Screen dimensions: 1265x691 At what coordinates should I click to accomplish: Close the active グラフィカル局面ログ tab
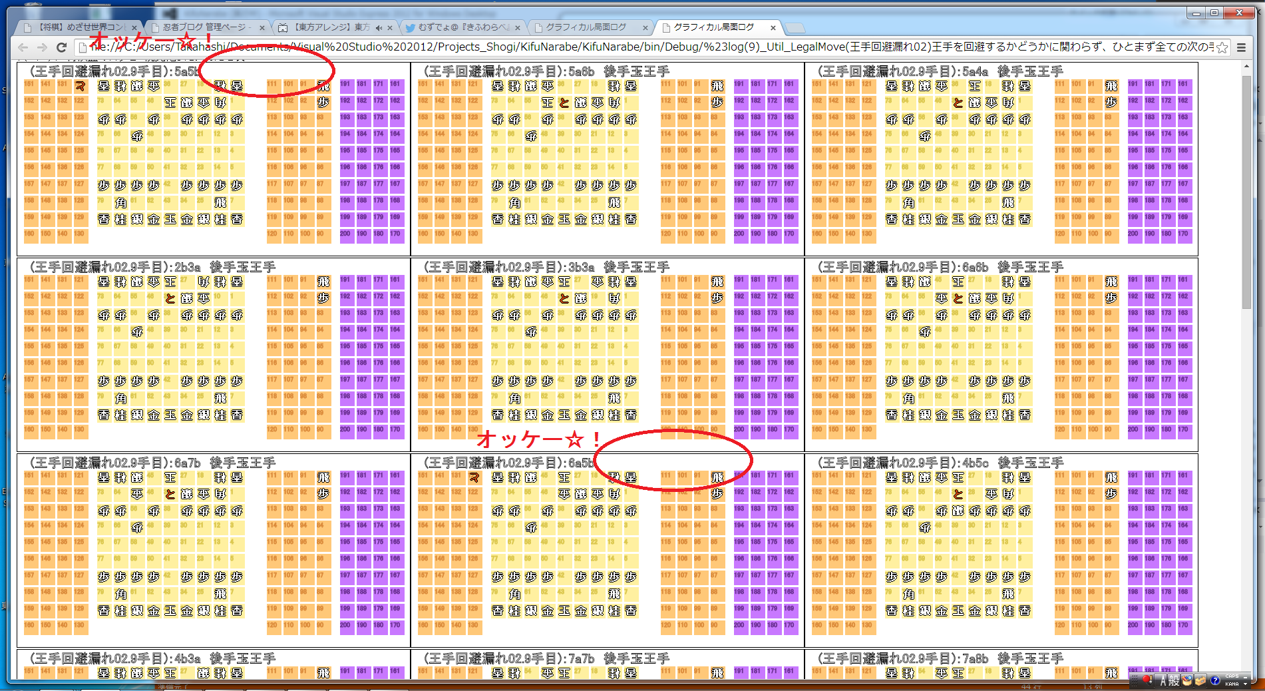coord(773,27)
